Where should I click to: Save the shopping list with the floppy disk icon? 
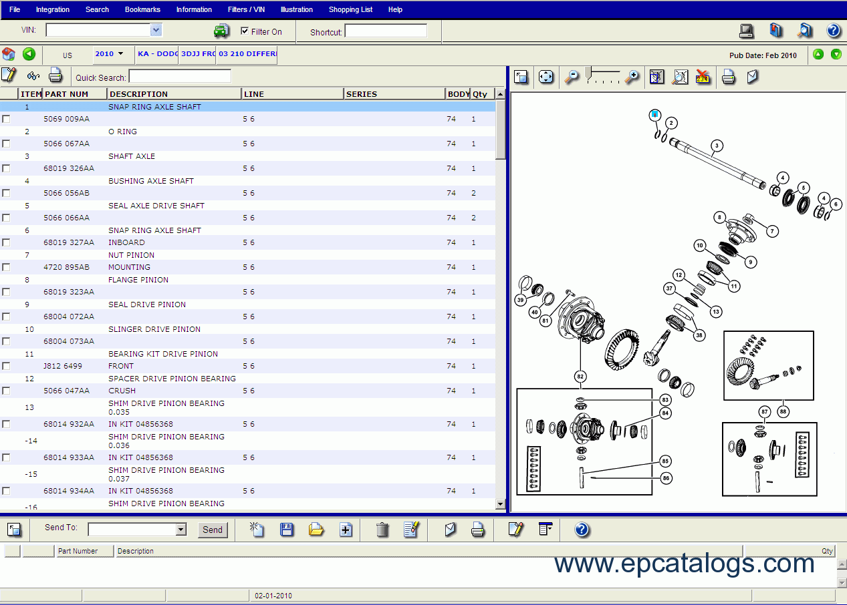[x=287, y=530]
